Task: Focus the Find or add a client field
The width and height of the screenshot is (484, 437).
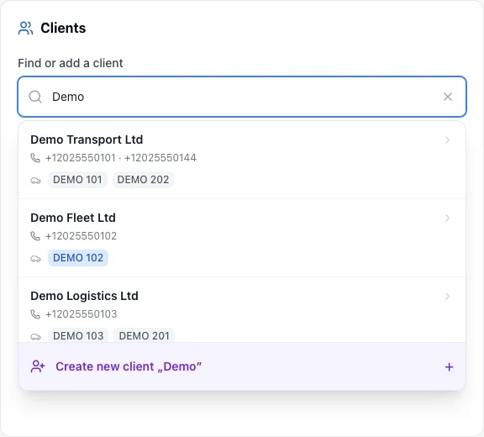Action: point(242,97)
